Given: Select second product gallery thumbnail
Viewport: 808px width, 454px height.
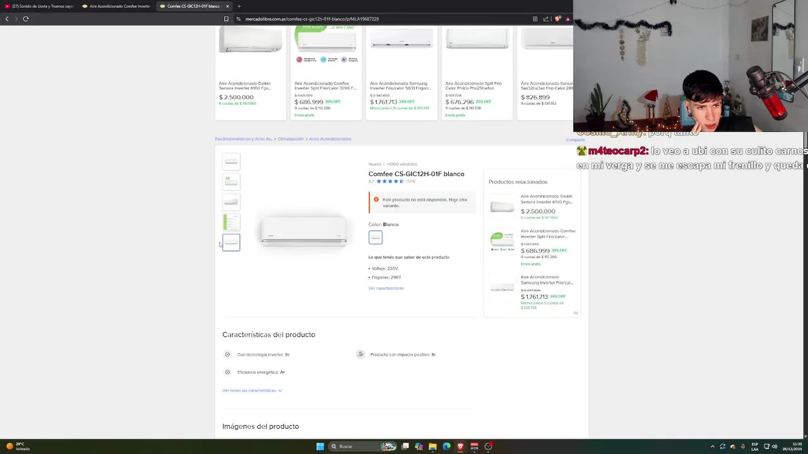Looking at the screenshot, I should (231, 182).
